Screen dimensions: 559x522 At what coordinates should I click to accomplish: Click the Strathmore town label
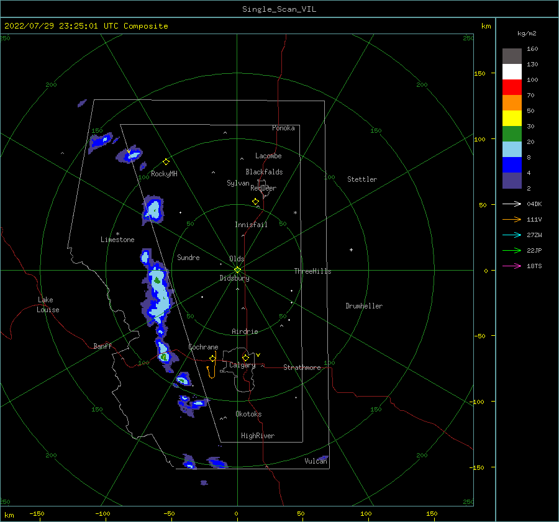coord(302,367)
